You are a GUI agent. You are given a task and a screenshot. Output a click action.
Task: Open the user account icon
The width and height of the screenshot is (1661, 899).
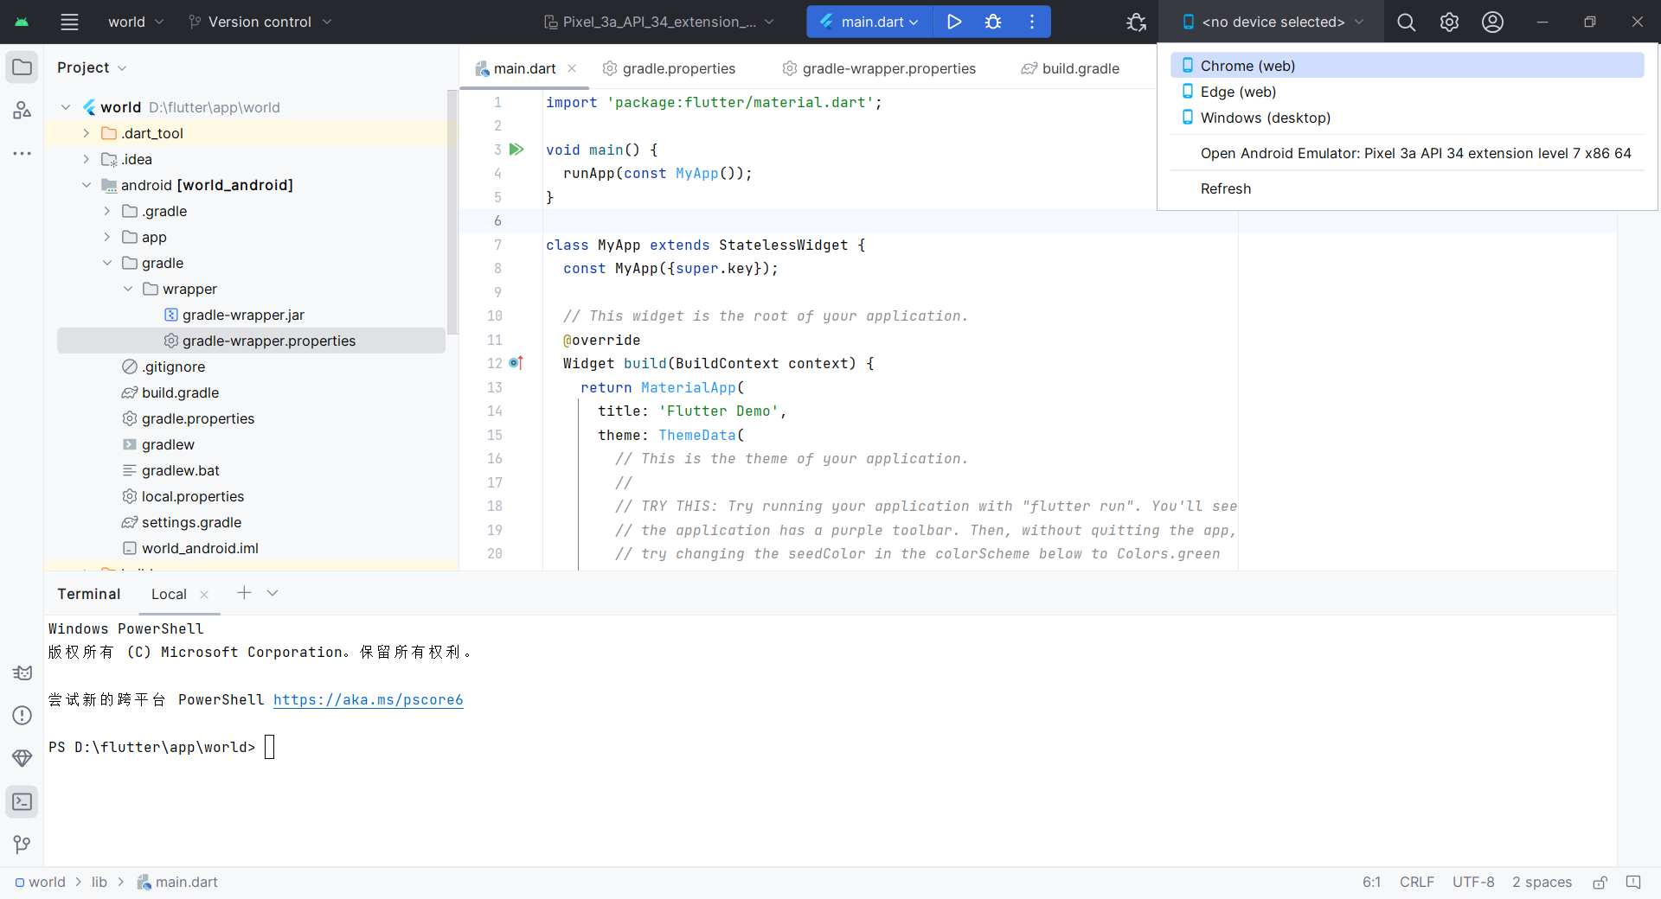coord(1492,22)
